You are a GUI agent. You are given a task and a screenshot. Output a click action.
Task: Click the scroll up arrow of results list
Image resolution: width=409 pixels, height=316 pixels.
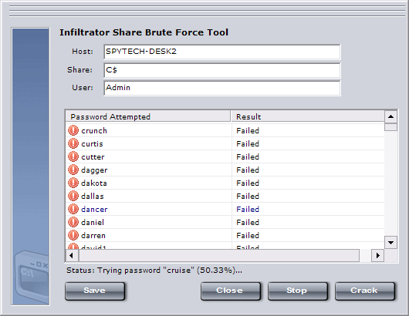click(x=390, y=116)
